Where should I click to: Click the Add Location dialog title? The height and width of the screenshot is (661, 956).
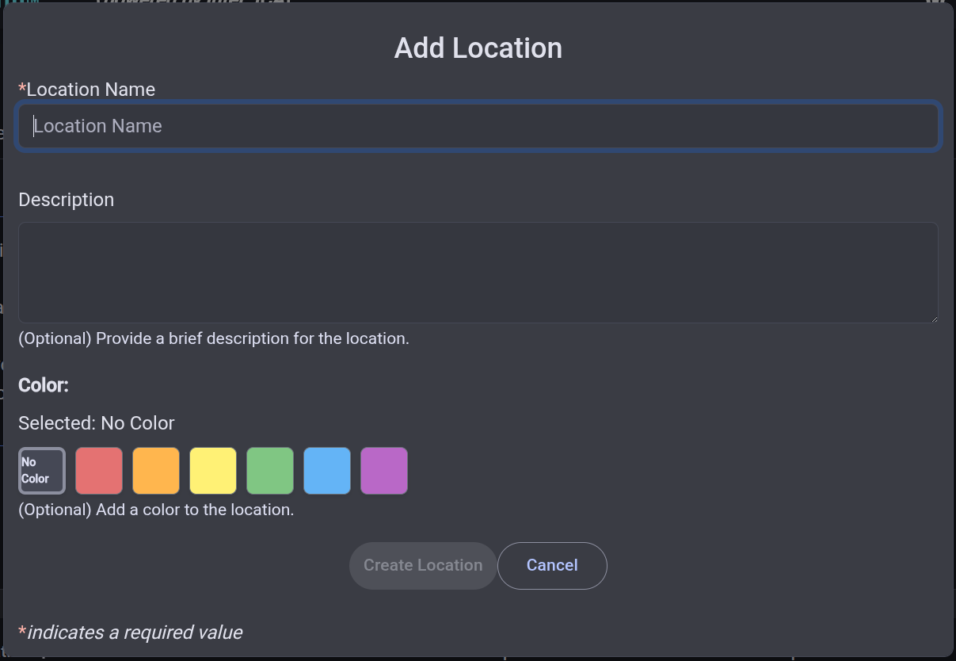coord(478,48)
